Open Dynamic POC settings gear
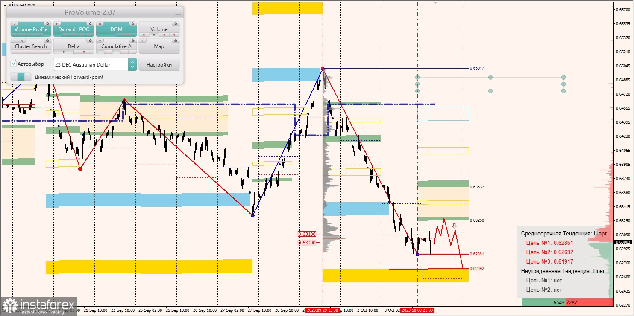 pos(90,24)
